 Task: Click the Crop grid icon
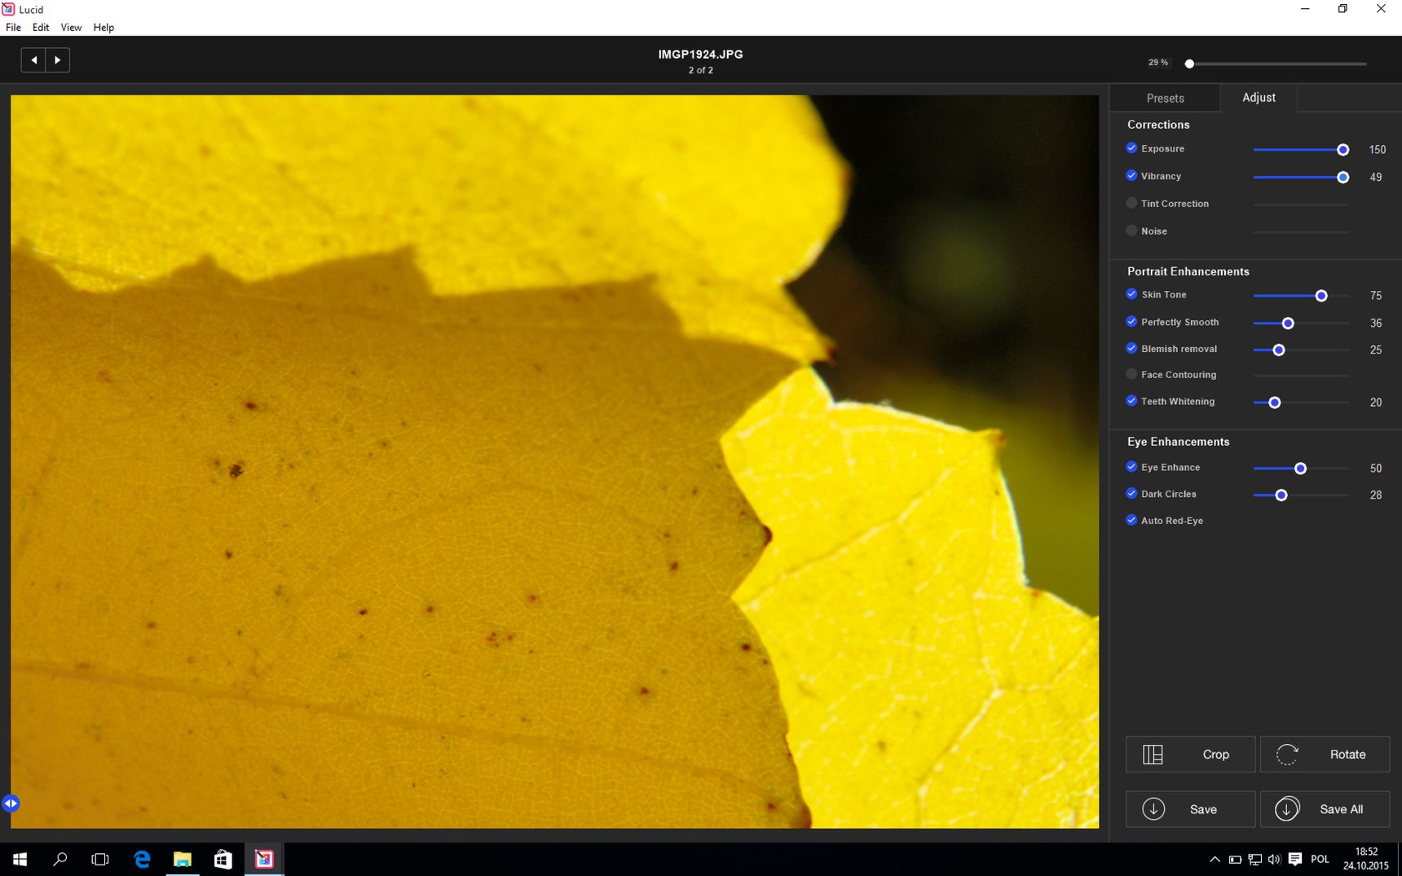coord(1153,755)
